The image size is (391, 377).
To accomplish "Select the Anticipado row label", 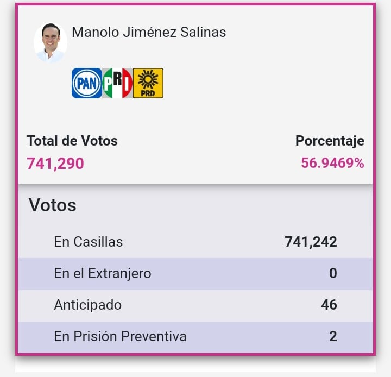I will pyautogui.click(x=88, y=305).
